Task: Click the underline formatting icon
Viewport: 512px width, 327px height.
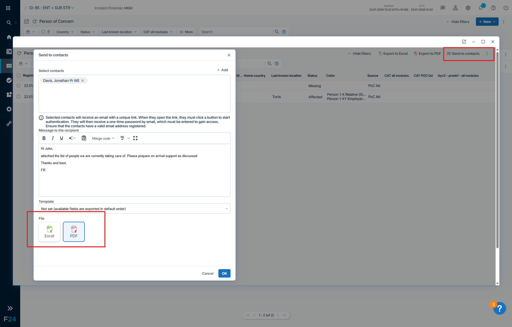Action: tap(61, 138)
